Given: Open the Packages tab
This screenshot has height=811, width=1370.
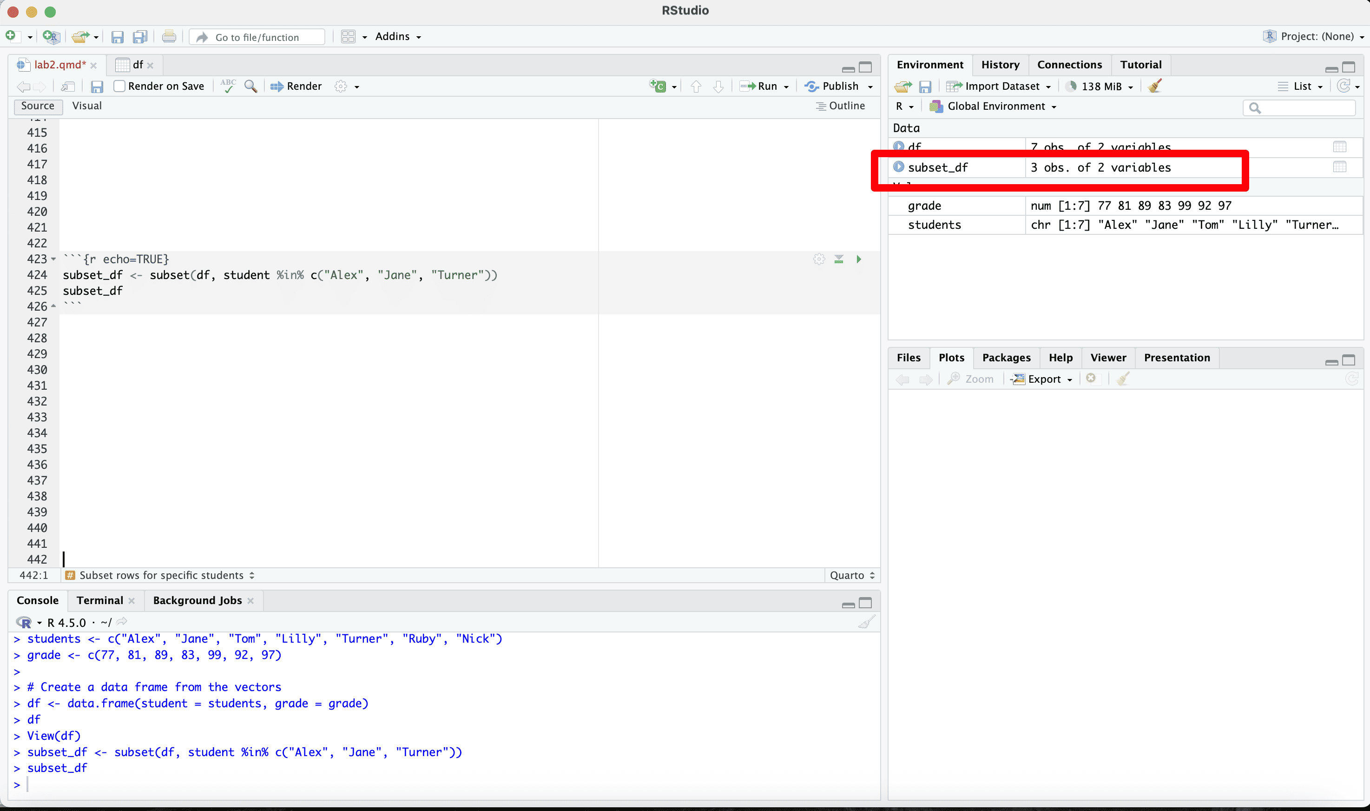Looking at the screenshot, I should click(x=1006, y=358).
